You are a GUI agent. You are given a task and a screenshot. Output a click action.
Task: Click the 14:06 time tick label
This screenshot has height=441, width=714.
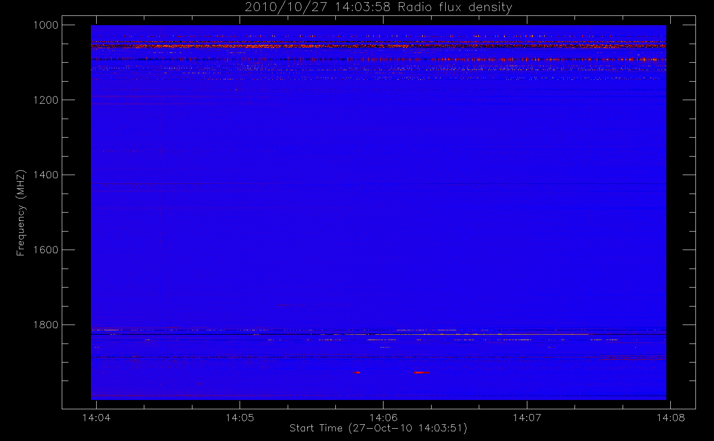383,418
